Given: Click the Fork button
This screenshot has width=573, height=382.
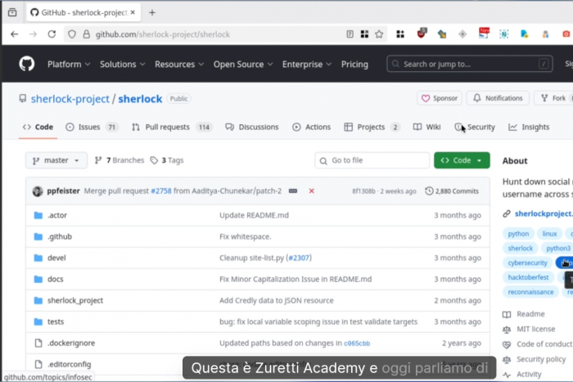Looking at the screenshot, I should coord(553,98).
